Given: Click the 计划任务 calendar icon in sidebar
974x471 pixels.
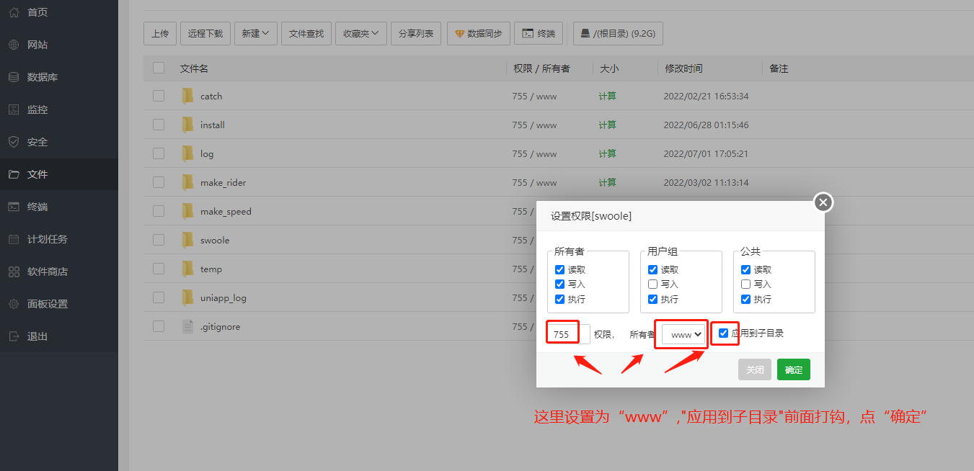Looking at the screenshot, I should [14, 239].
